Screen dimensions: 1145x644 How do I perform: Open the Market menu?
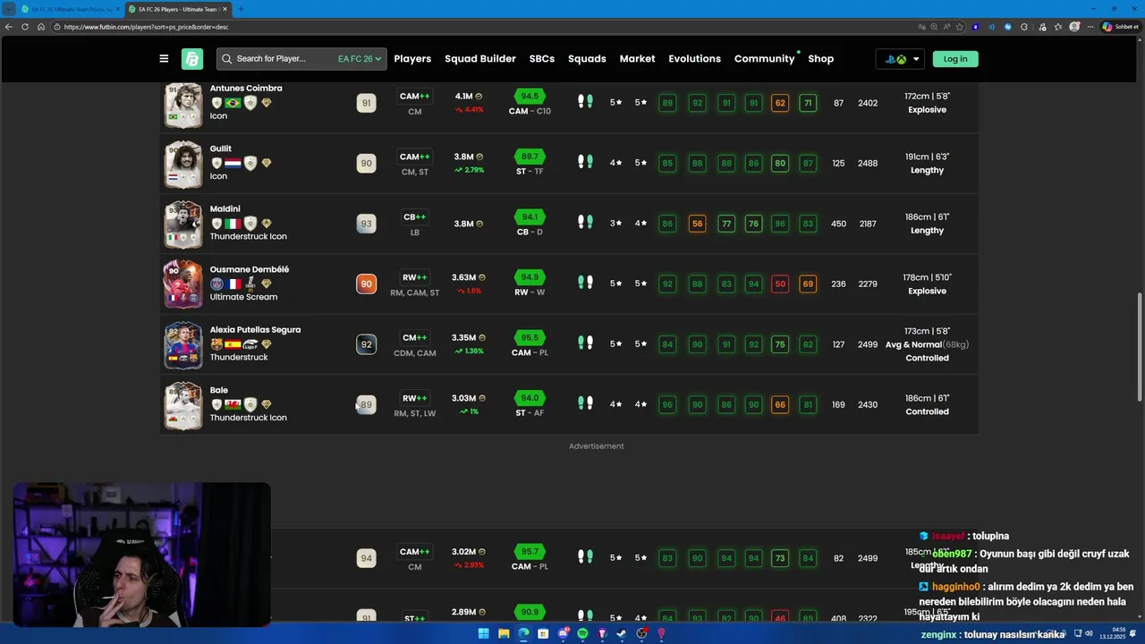click(637, 59)
